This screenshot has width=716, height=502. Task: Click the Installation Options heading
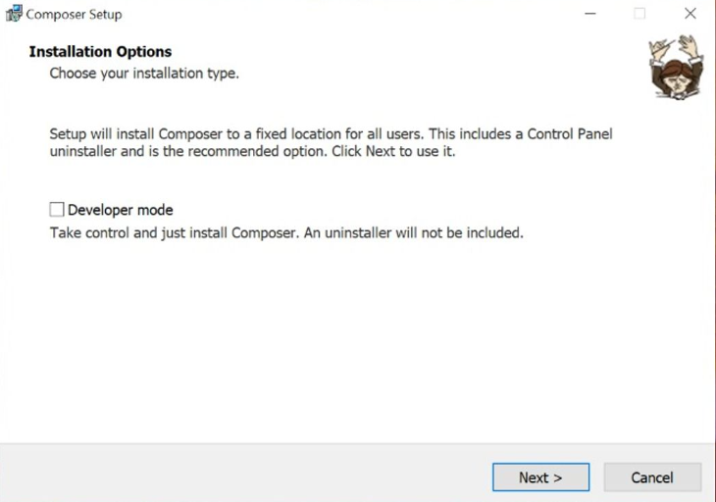click(x=100, y=52)
